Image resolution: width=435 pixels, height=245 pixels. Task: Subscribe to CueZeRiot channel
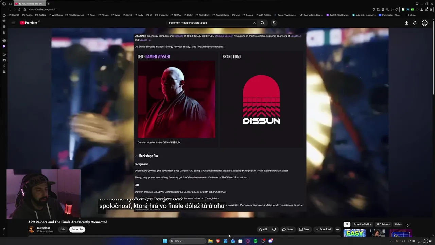[77, 229]
